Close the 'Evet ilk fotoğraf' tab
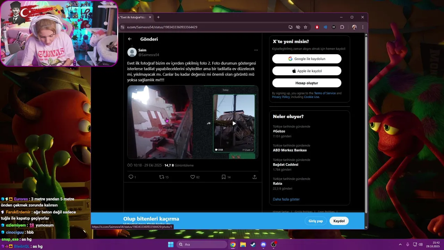 click(x=150, y=17)
